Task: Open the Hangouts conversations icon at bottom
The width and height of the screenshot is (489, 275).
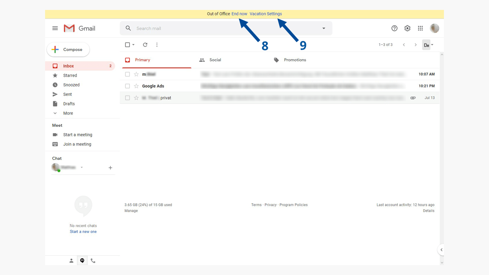Action: click(82, 261)
